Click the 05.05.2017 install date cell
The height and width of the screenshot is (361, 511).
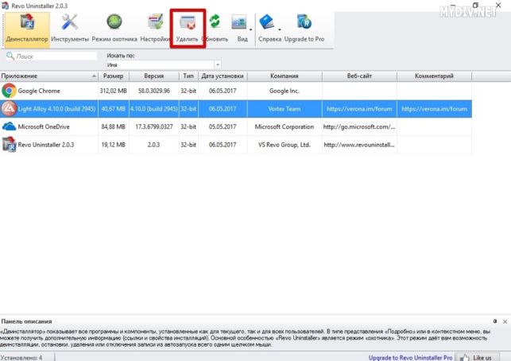(x=223, y=127)
